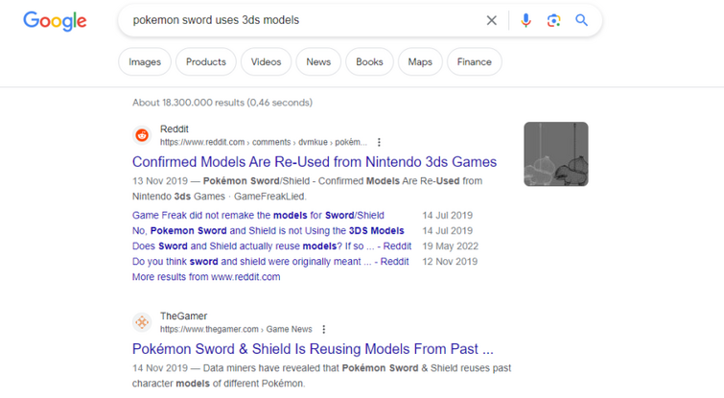Filter results by Images
This screenshot has width=724, height=398.
145,62
